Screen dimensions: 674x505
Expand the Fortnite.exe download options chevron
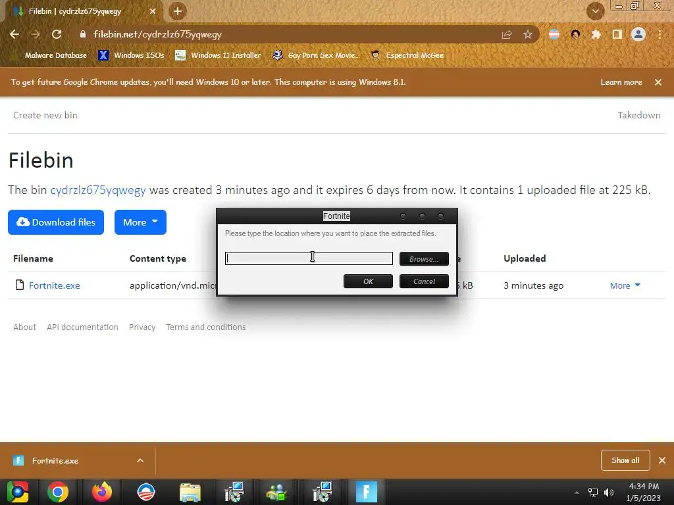(x=140, y=460)
